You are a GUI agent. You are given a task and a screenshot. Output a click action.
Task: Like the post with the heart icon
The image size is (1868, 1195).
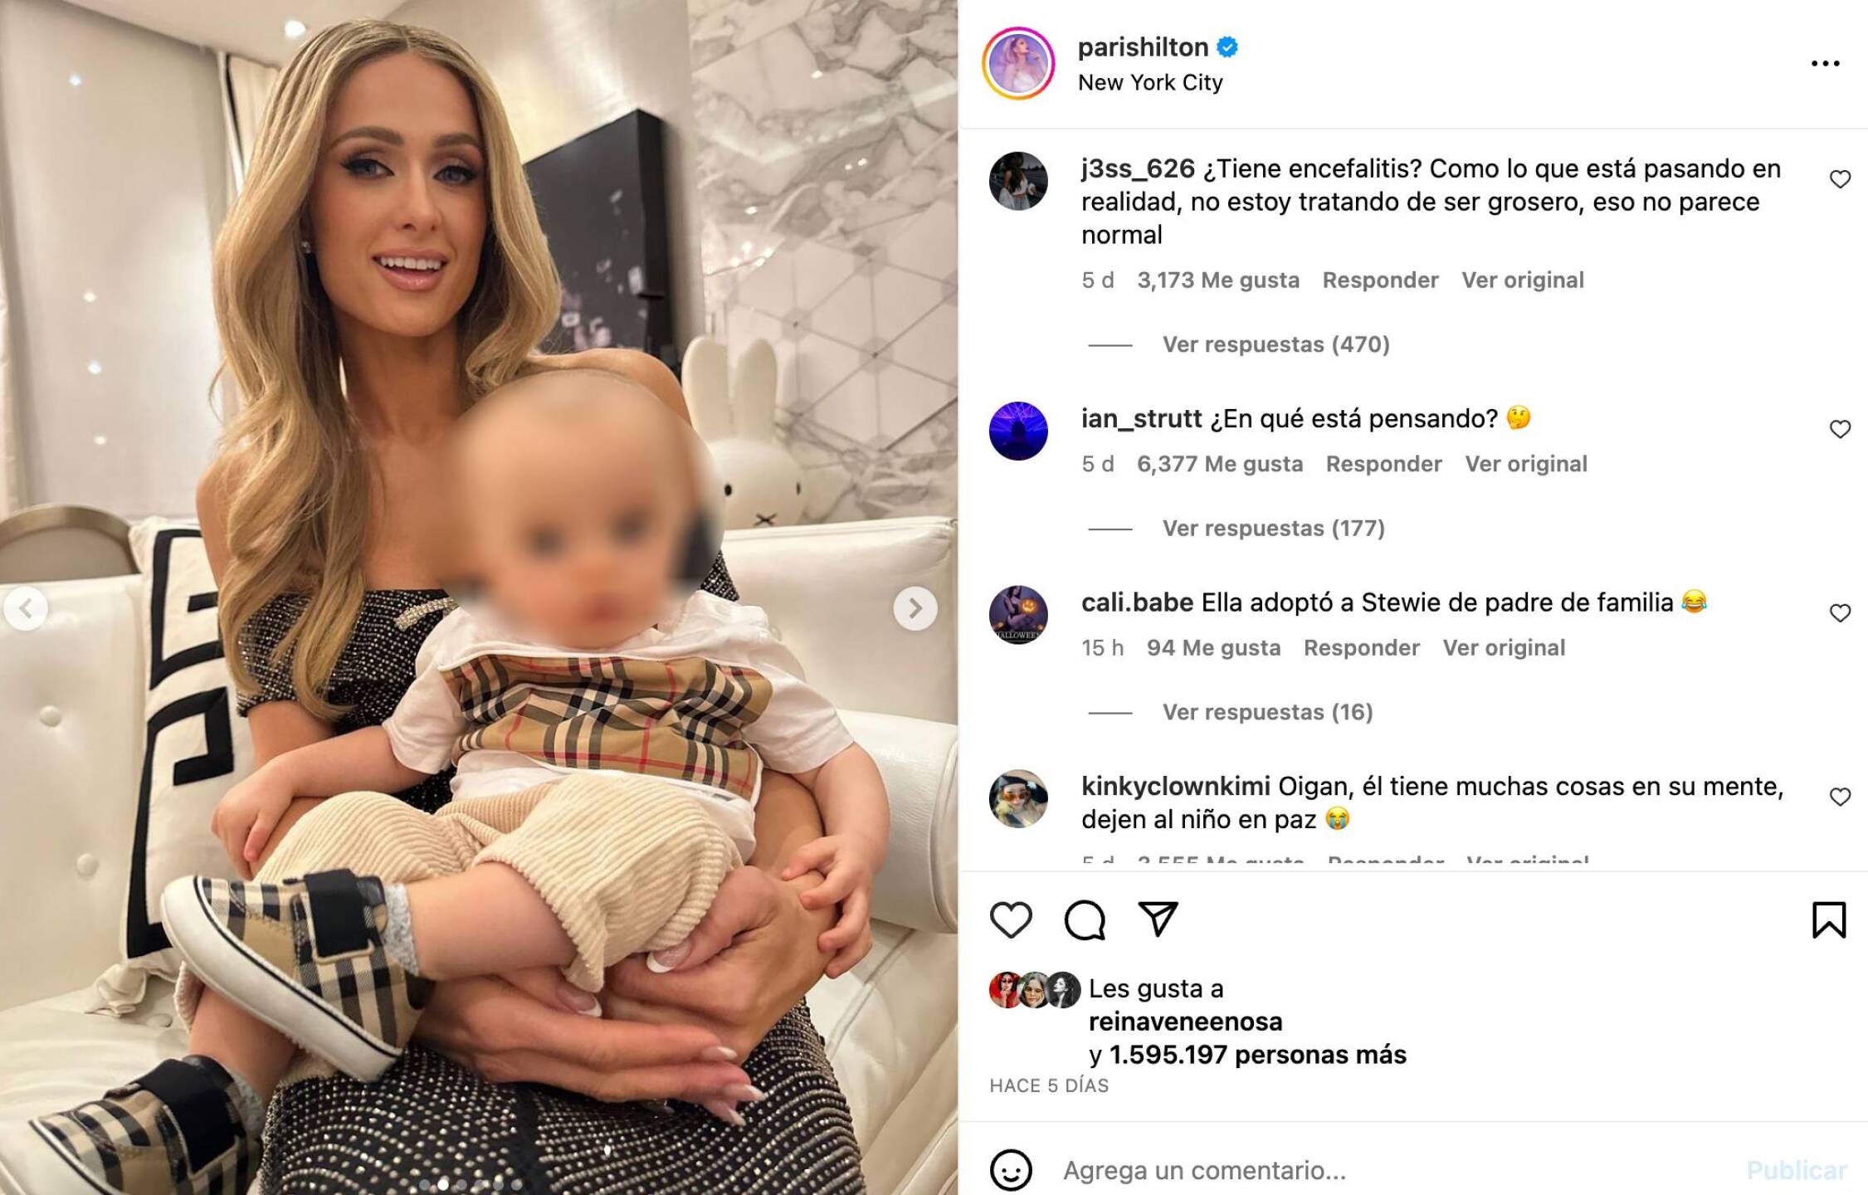(1011, 919)
